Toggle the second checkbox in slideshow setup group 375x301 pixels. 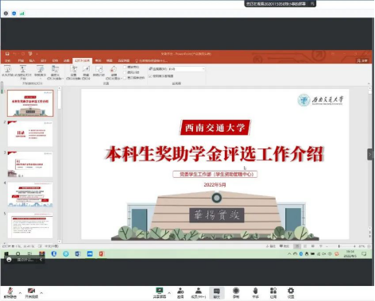(x=125, y=72)
